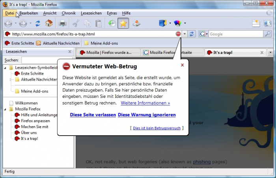Image resolution: width=276 pixels, height=178 pixels.
Task: Click the new window toolbar icon
Action: tap(267, 23)
